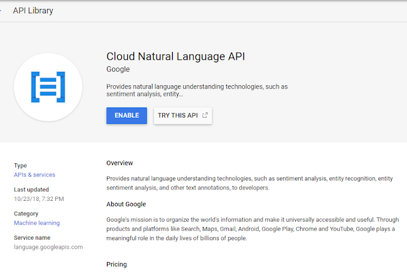Open TRY THIS API button
The image size is (407, 274).
pos(183,116)
